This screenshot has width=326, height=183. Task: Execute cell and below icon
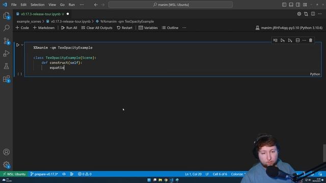pyautogui.click(x=290, y=40)
